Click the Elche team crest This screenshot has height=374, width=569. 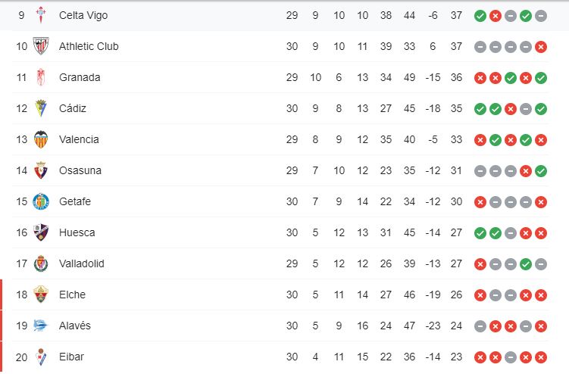[x=41, y=295]
